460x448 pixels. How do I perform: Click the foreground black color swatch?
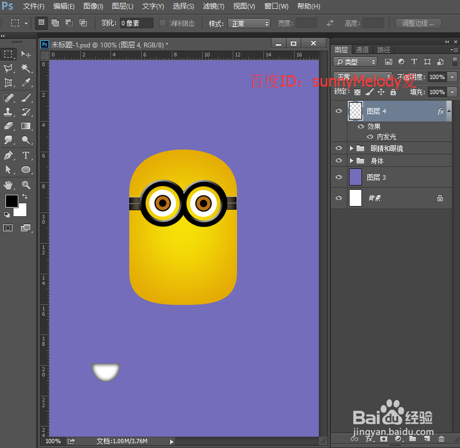pos(12,201)
